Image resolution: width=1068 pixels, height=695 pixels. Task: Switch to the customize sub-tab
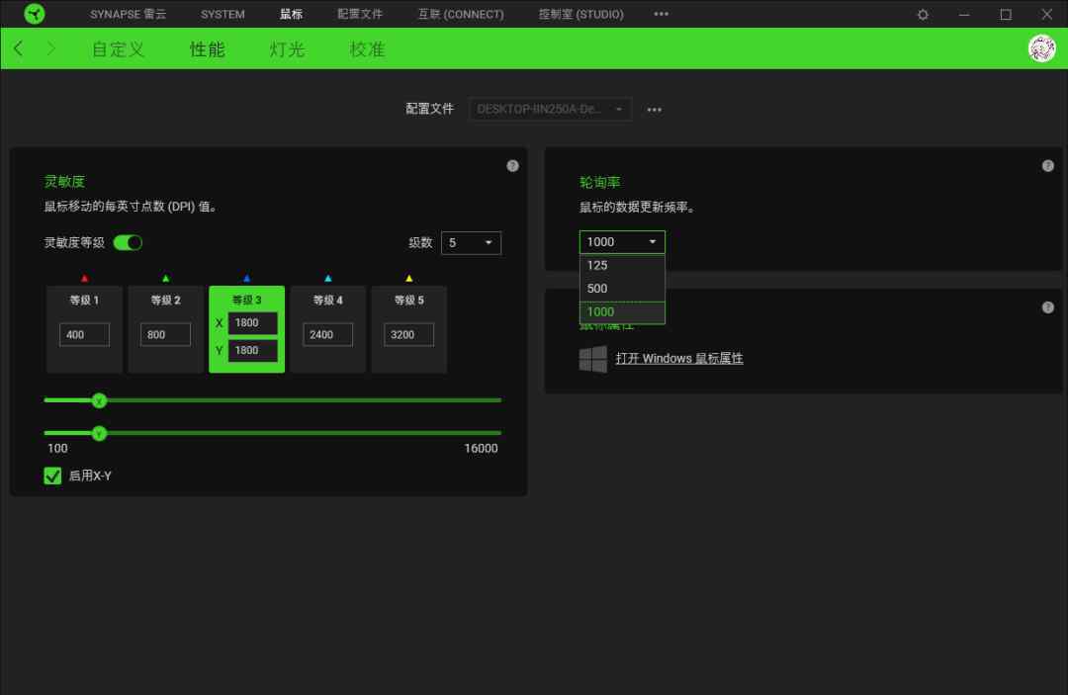118,49
